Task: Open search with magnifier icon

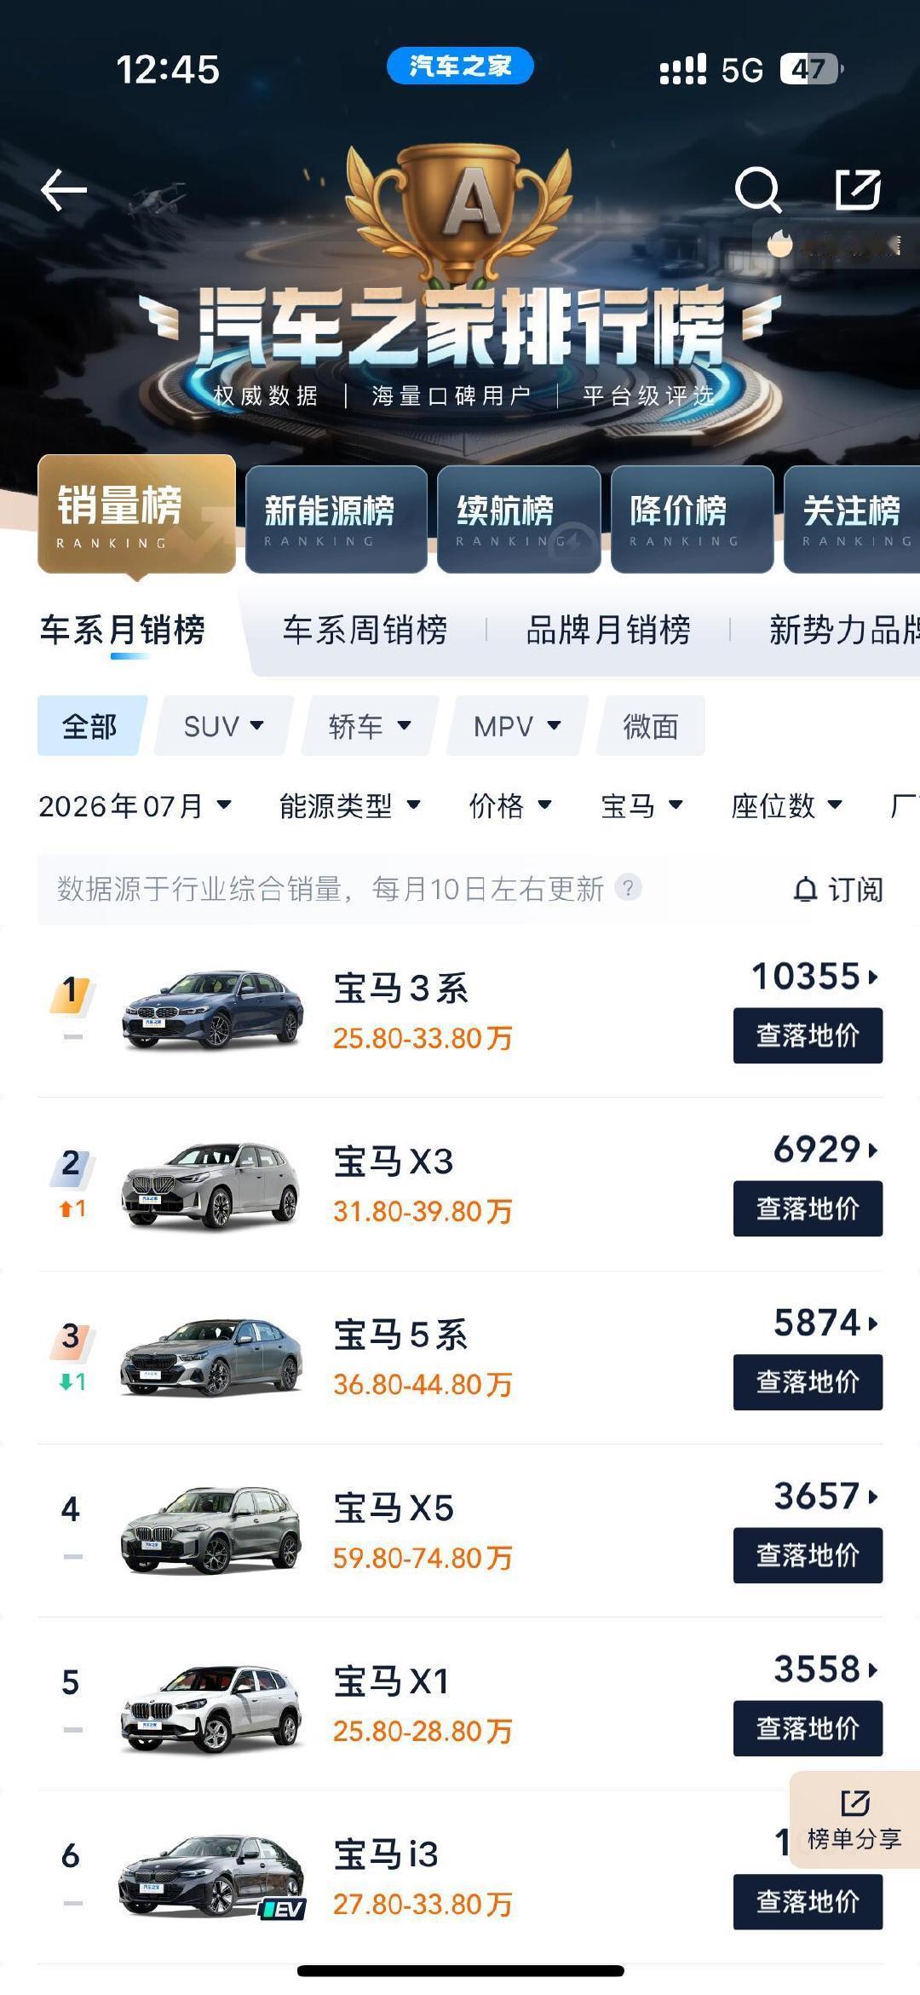Action: coord(757,189)
